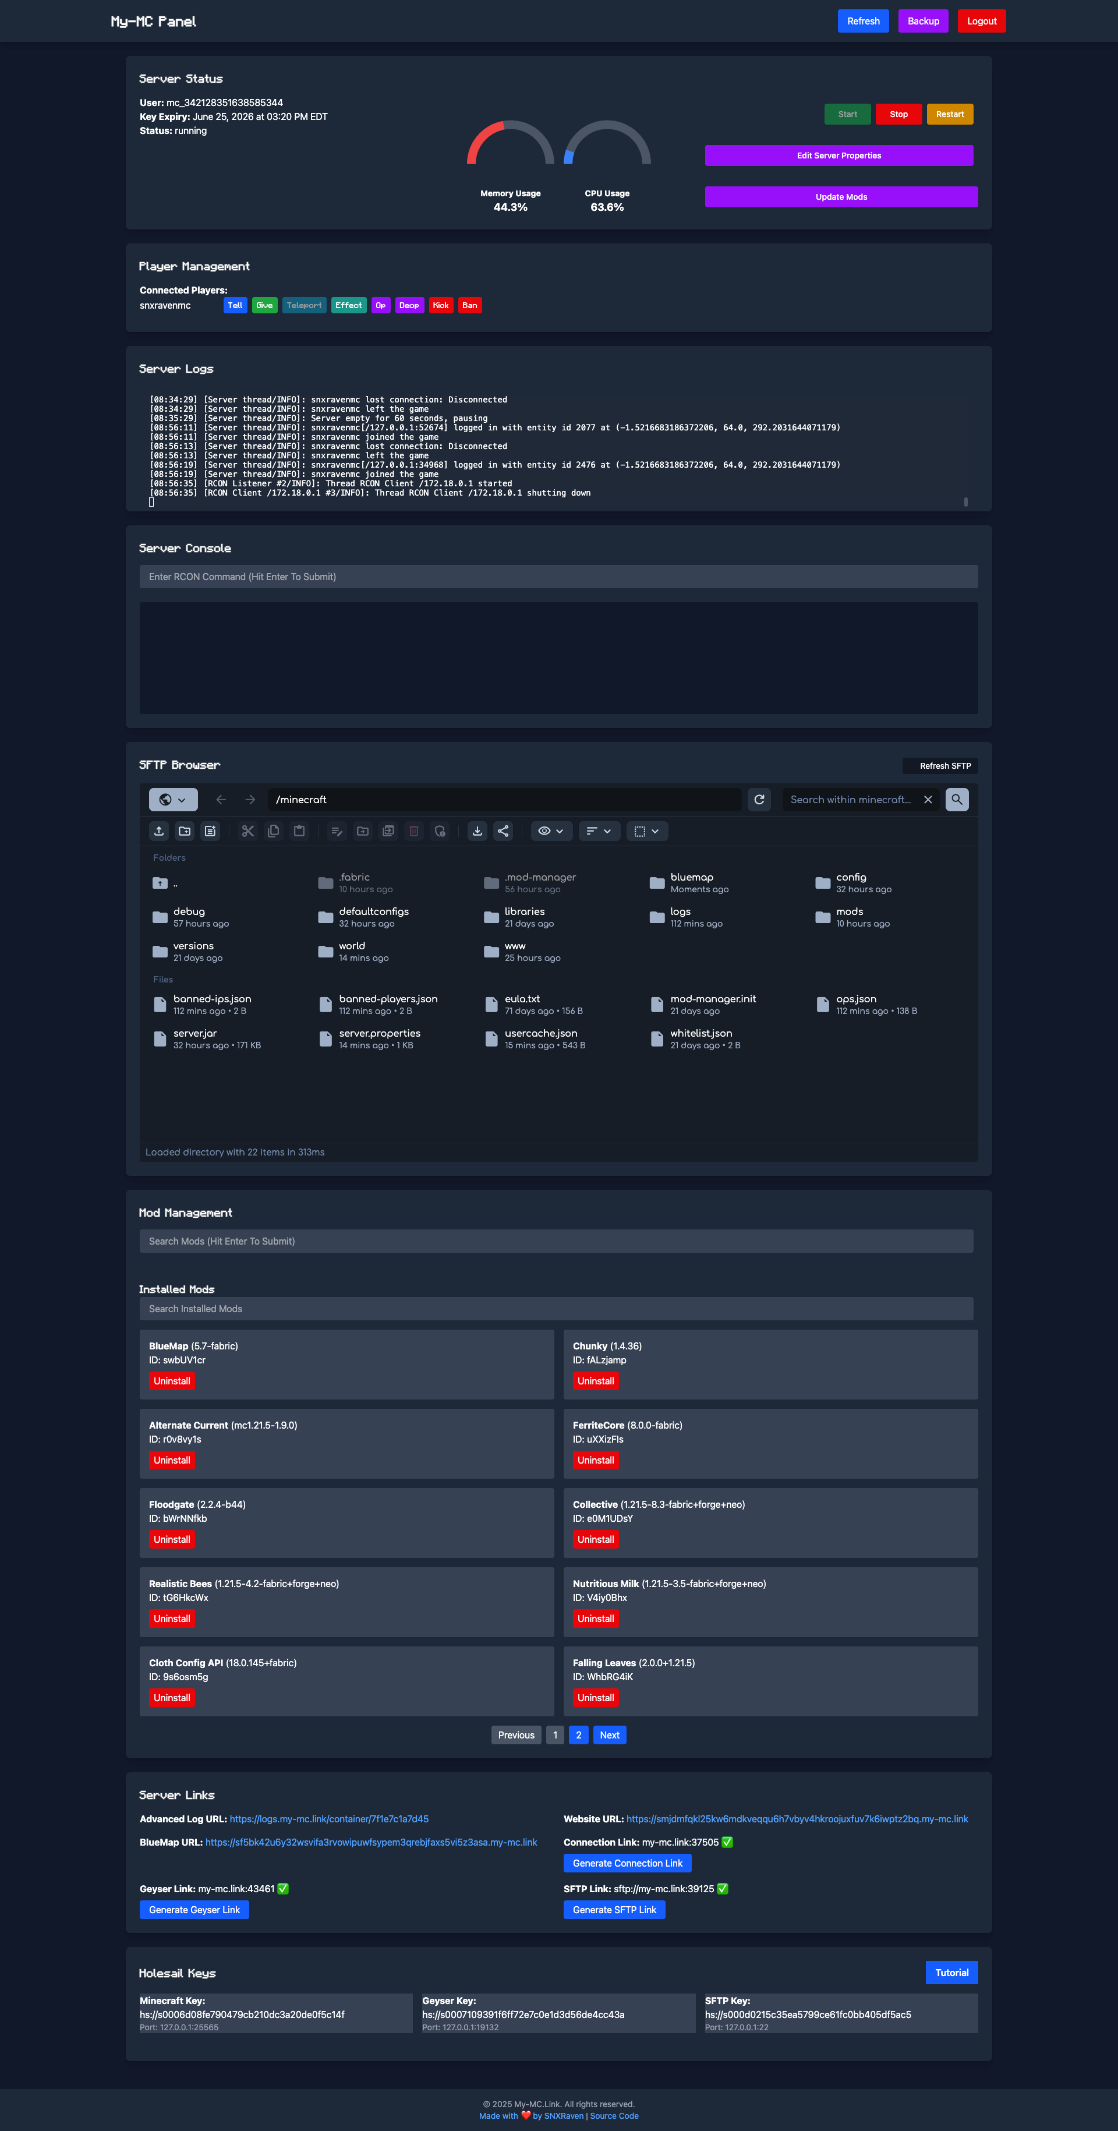Image resolution: width=1118 pixels, height=2131 pixels.
Task: Open the BlueMap URL link
Action: click(372, 1842)
